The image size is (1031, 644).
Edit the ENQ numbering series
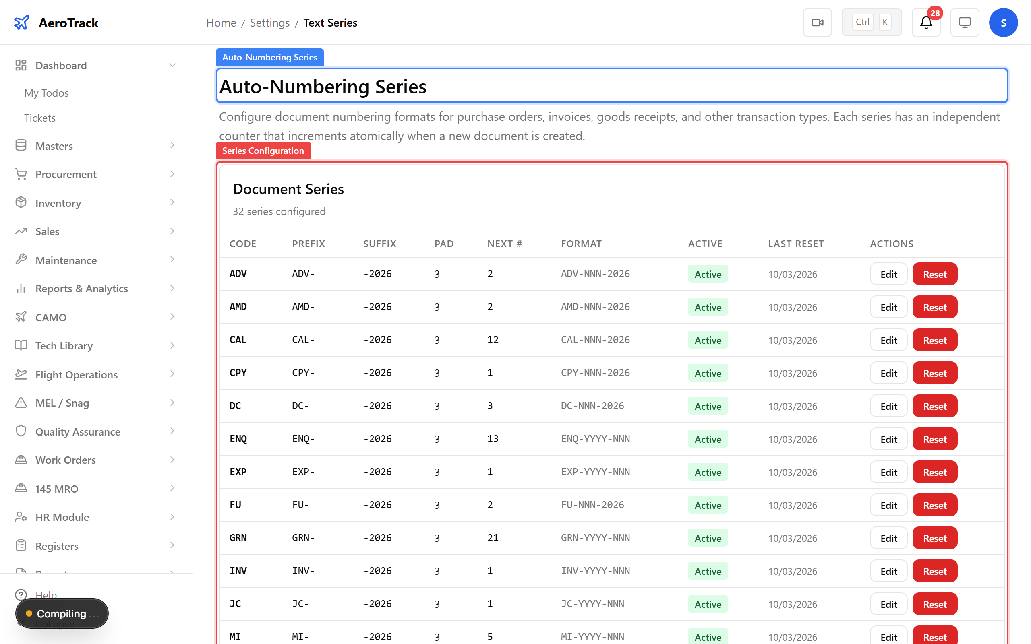coord(888,439)
